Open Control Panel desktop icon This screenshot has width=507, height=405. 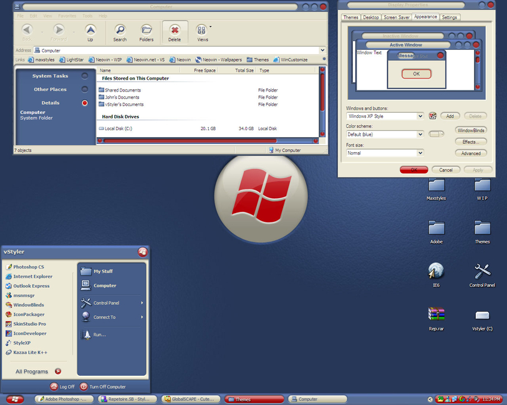tap(482, 274)
